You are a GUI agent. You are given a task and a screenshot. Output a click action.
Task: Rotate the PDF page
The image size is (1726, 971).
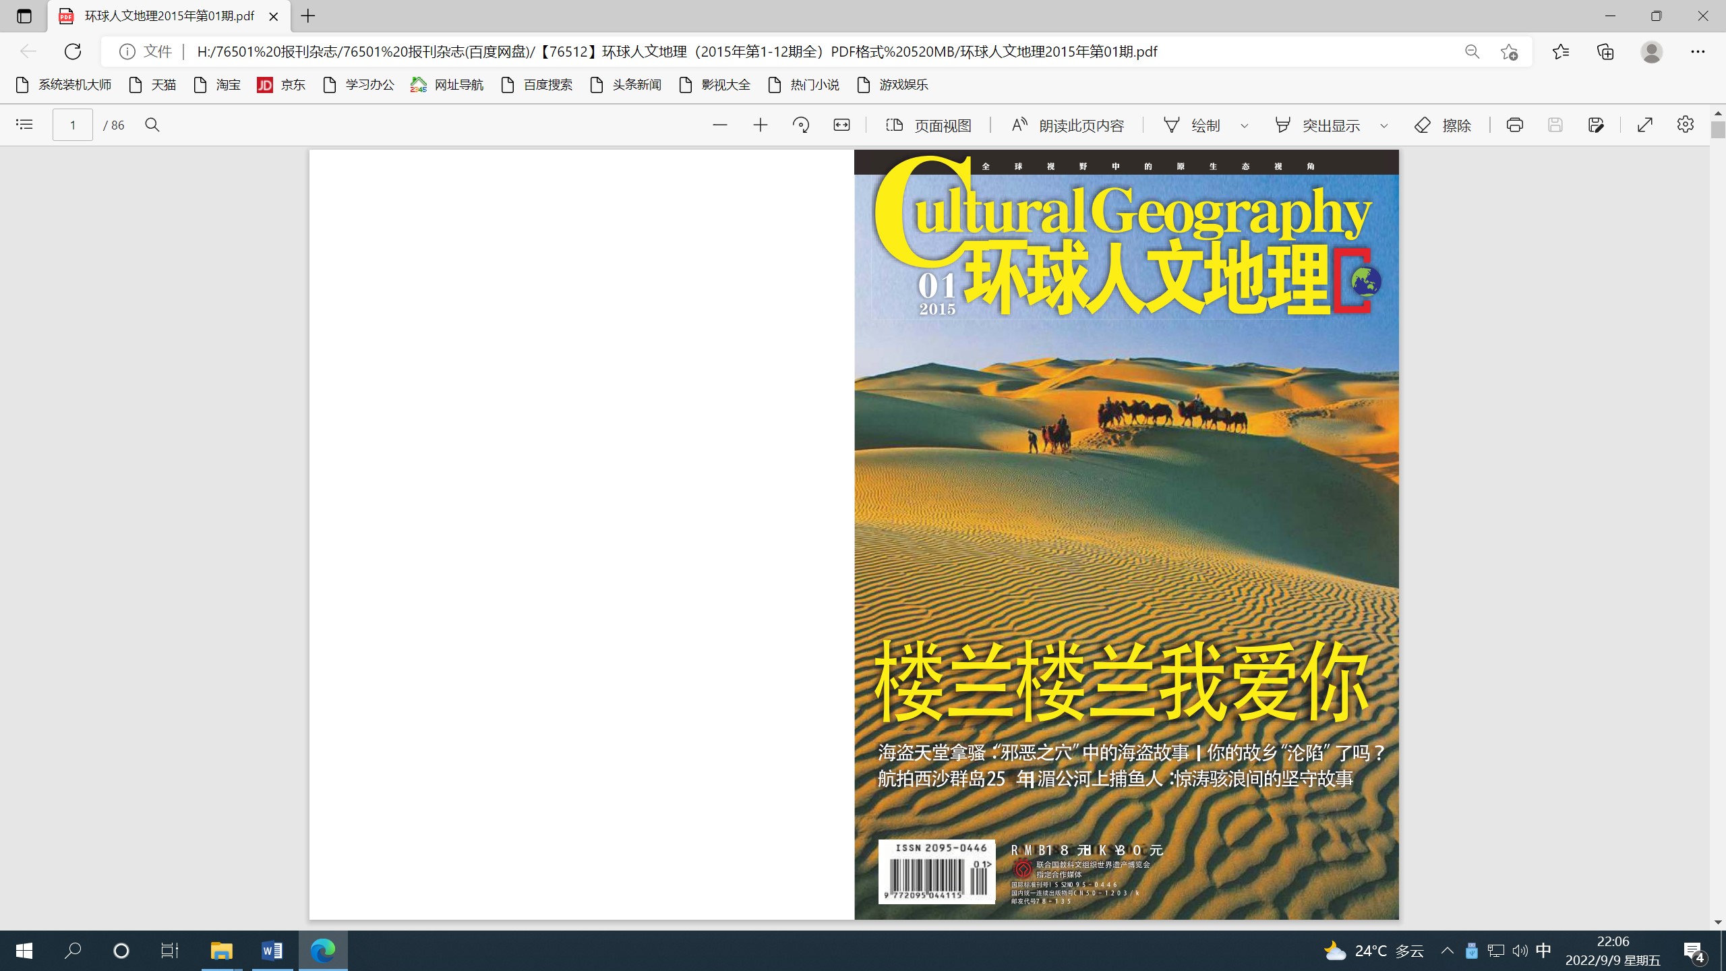point(801,125)
